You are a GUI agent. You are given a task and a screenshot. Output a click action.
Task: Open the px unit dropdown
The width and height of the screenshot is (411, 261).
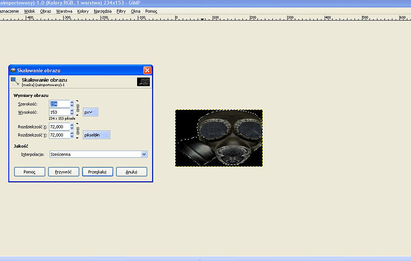(x=91, y=112)
